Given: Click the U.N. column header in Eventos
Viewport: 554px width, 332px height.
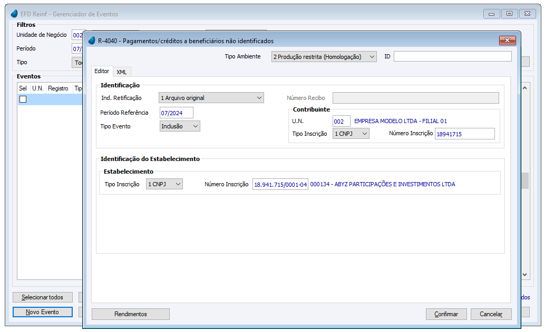Looking at the screenshot, I should click(38, 88).
